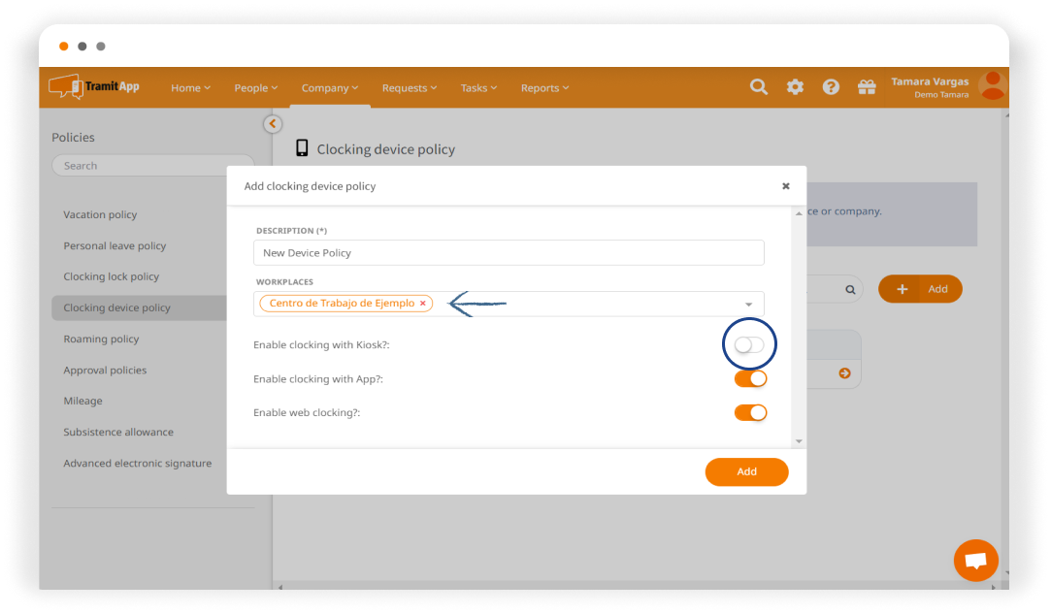Open the chat support bubble icon
The image size is (1051, 614).
(975, 561)
